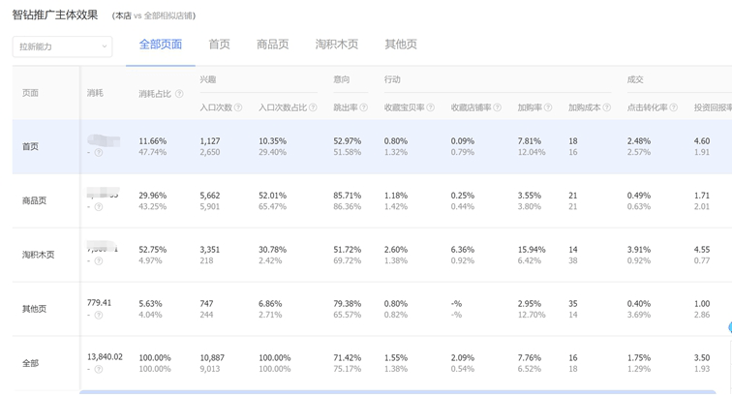732x395 pixels.
Task: Click help icon beside 加购率 header
Action: point(548,107)
